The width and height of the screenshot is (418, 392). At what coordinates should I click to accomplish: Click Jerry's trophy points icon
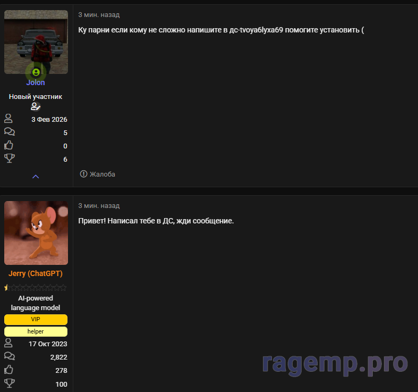(9, 383)
